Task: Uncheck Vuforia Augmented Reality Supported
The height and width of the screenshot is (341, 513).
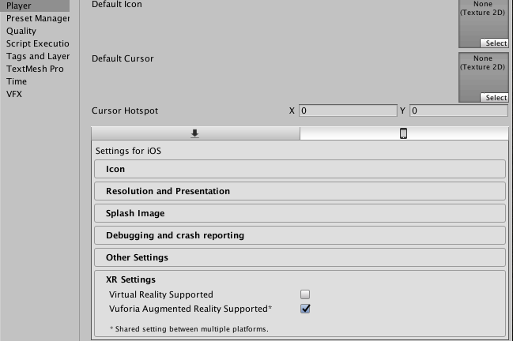Action: click(305, 309)
